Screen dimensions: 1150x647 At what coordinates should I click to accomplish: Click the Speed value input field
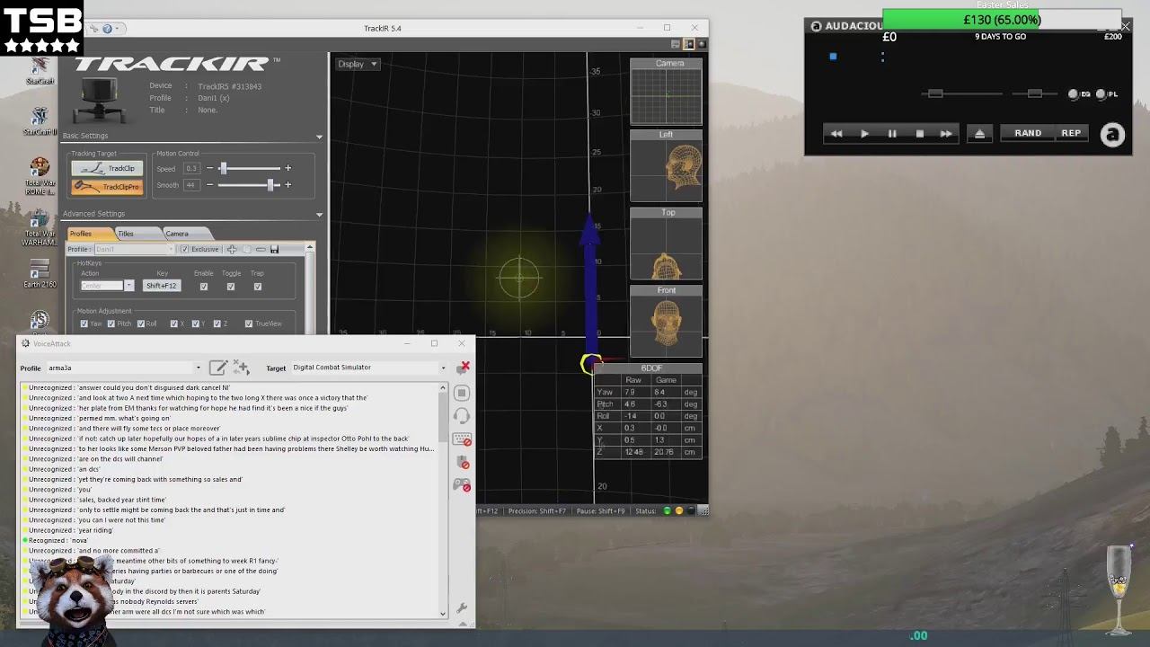pos(191,168)
